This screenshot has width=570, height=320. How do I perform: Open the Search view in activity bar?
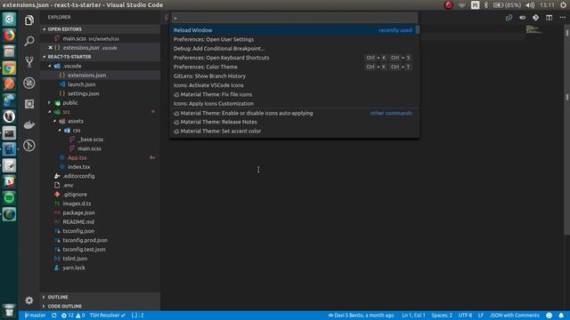pyautogui.click(x=29, y=41)
